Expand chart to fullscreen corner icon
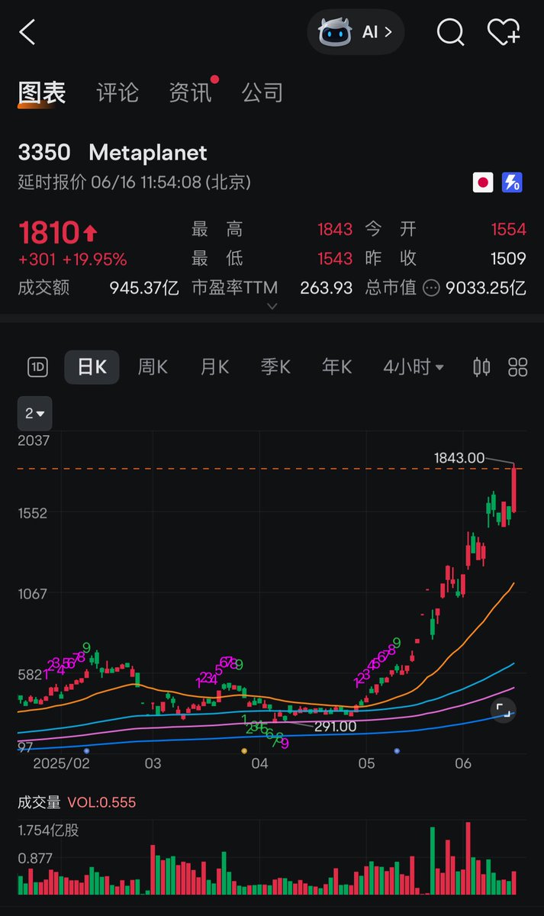Image resolution: width=544 pixels, height=916 pixels. pyautogui.click(x=503, y=710)
